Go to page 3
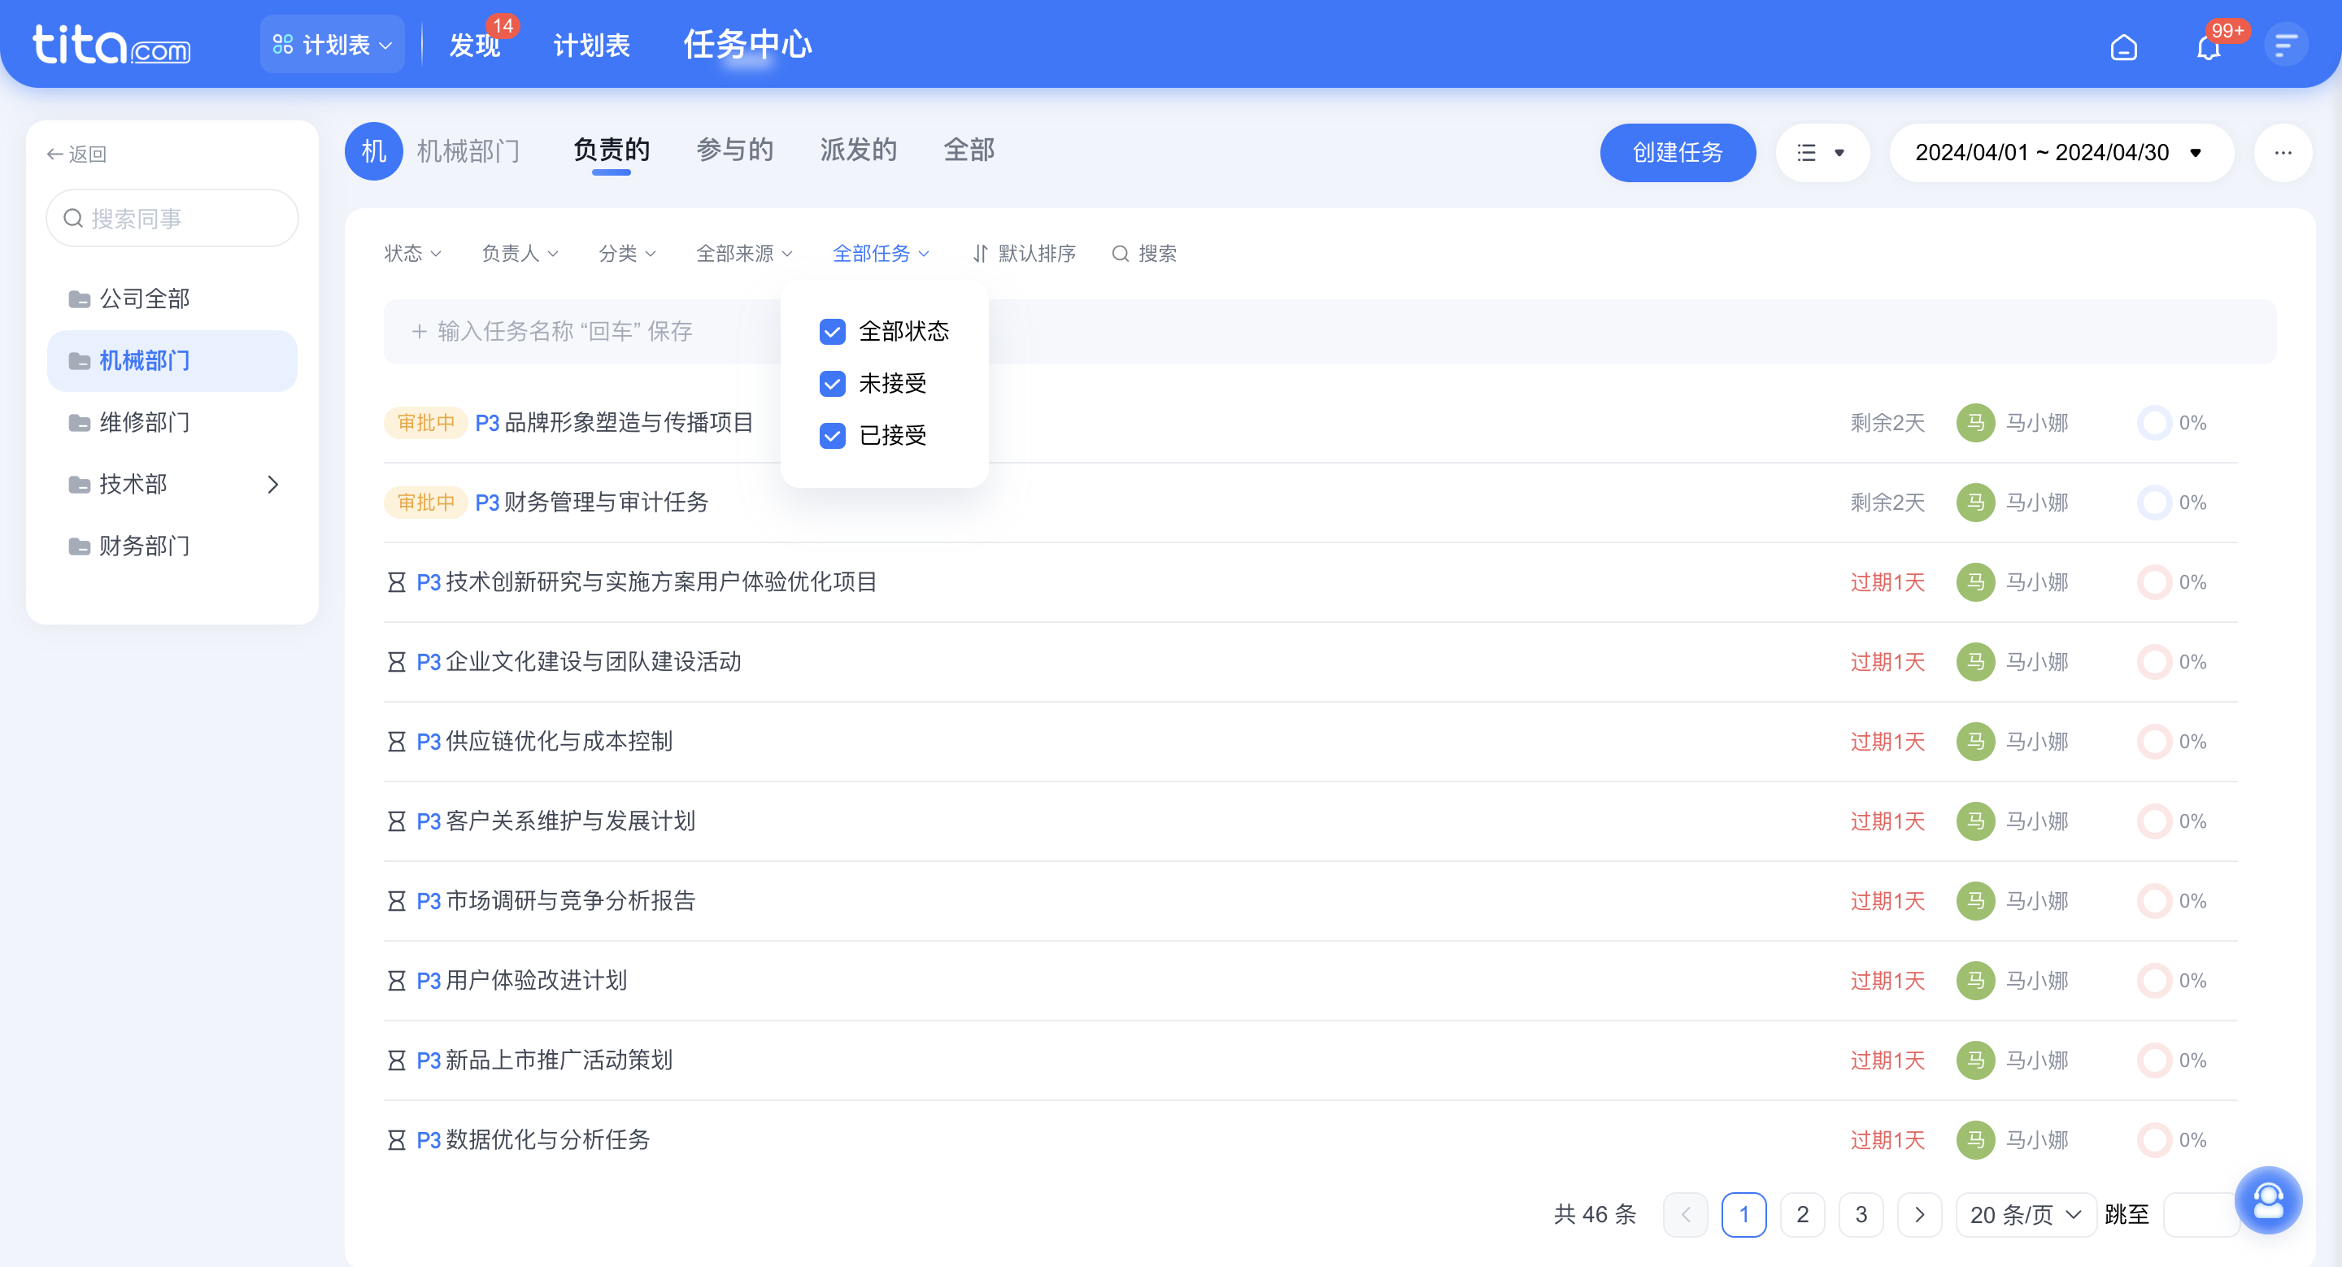2342x1267 pixels. (1861, 1214)
